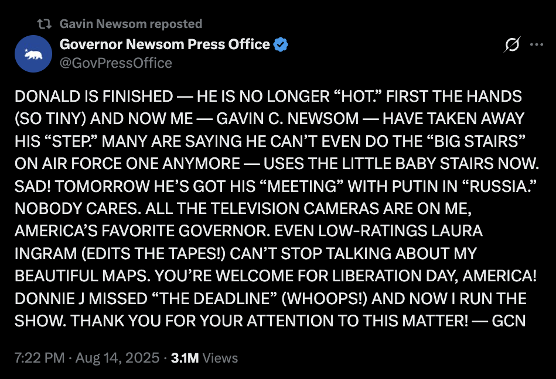The height and width of the screenshot is (379, 556).
Task: Click the 3.1M view count number
Action: (185, 358)
